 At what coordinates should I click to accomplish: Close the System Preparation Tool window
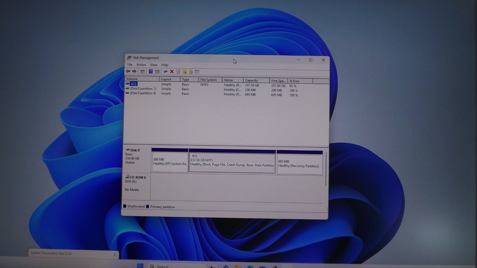pos(115,255)
